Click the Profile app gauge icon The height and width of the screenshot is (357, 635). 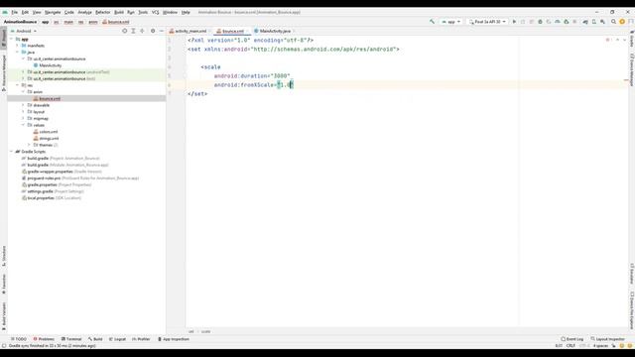(x=558, y=22)
